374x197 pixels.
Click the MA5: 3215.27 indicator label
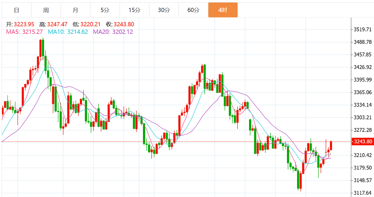pos(24,32)
